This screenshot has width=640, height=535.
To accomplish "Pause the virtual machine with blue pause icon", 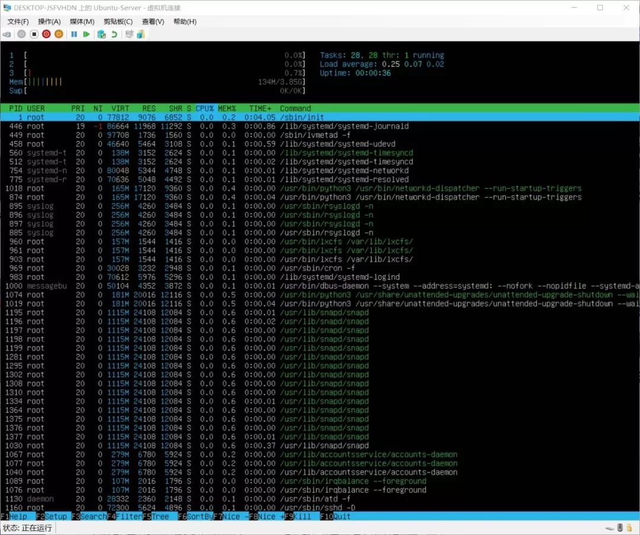I will (74, 34).
